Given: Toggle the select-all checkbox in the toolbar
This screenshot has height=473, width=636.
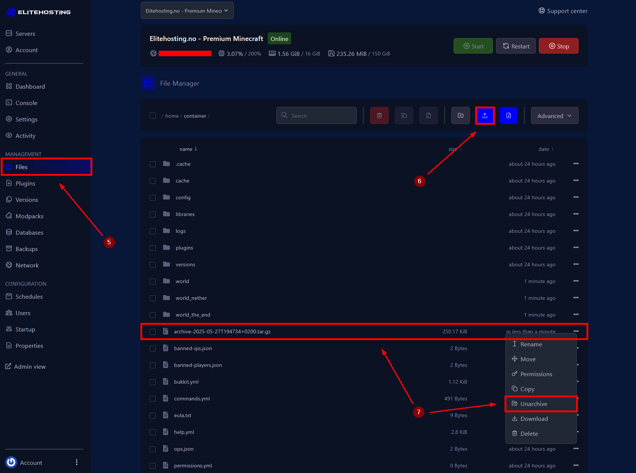Looking at the screenshot, I should tap(153, 115).
